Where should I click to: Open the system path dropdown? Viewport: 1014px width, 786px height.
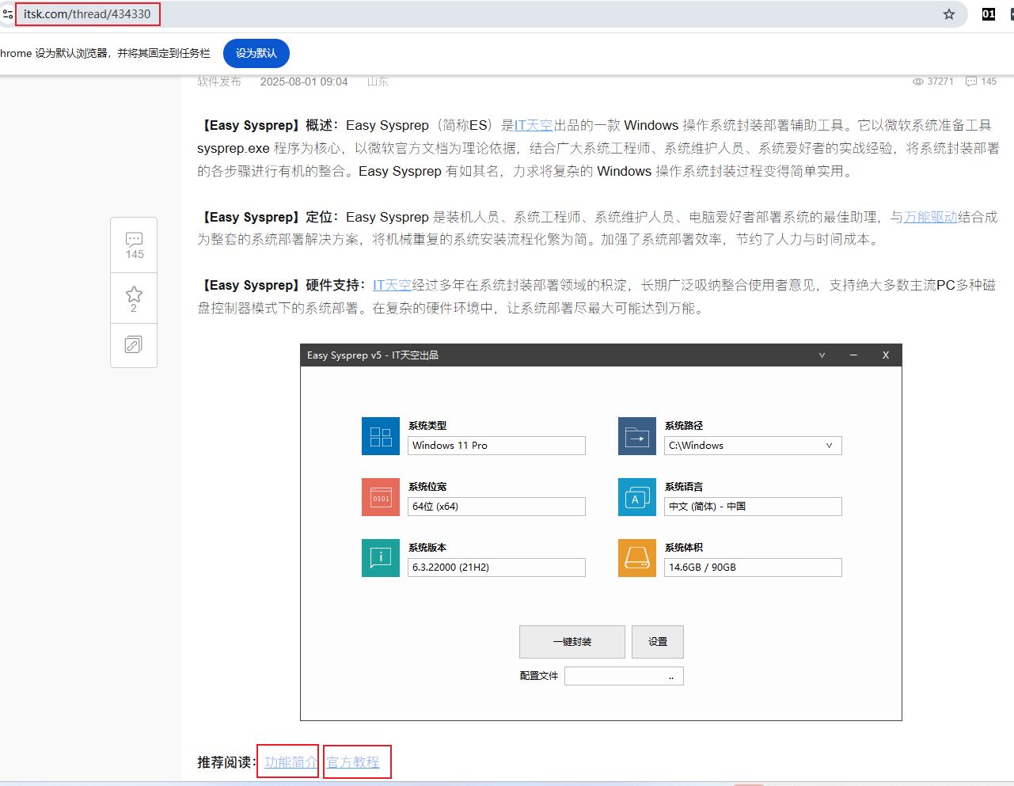[x=829, y=446]
